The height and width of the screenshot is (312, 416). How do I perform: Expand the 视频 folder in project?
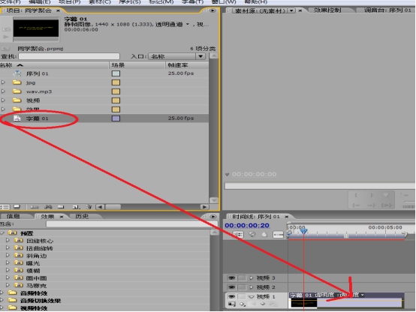[3, 100]
